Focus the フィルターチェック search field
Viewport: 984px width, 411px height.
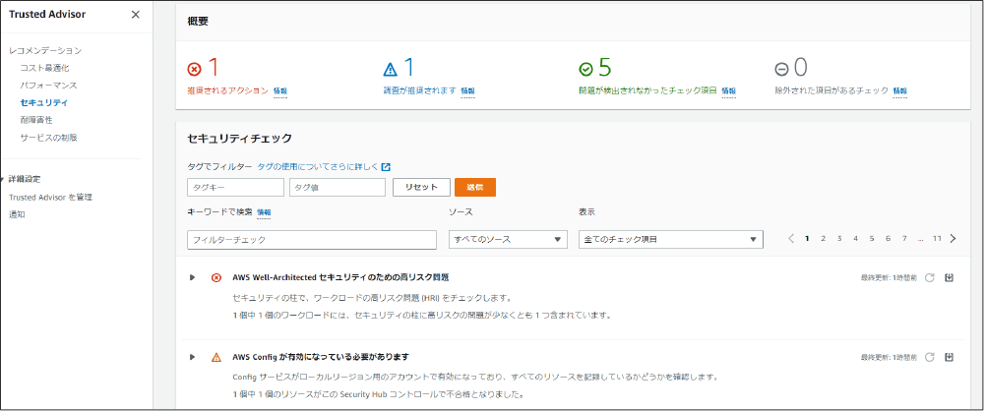(312, 240)
